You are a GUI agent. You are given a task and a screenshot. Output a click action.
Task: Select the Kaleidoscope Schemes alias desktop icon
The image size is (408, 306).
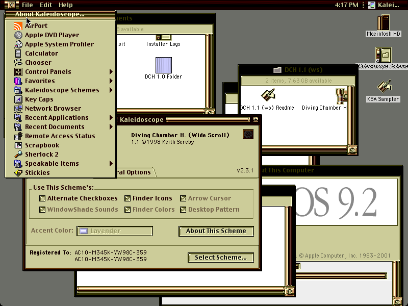click(x=384, y=55)
